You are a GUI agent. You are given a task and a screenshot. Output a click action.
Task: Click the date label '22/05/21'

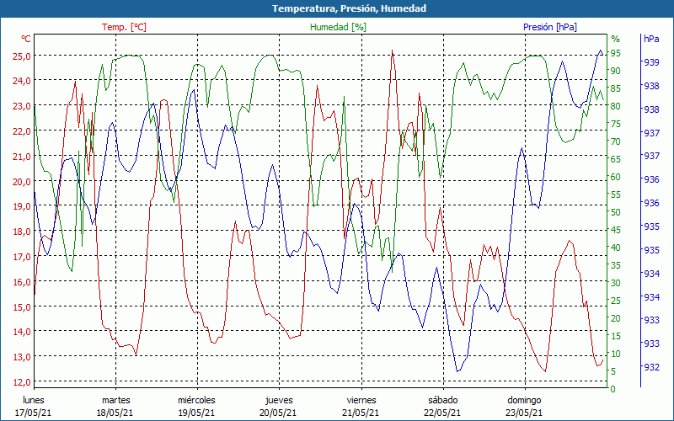coord(442,413)
